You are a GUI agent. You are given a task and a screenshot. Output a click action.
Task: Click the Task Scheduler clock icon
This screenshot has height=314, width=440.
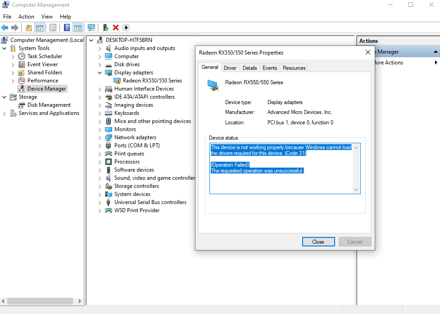click(x=22, y=56)
